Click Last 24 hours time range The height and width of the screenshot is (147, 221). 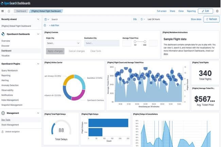pos(154,19)
